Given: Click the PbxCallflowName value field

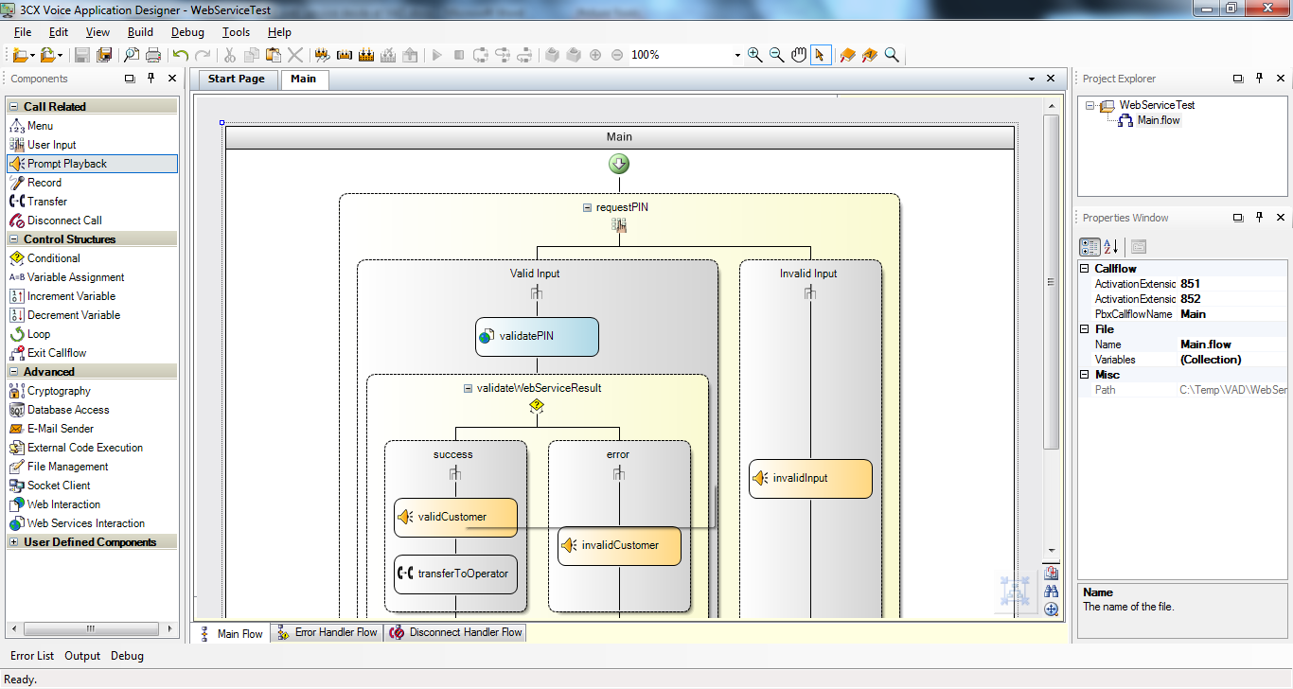Looking at the screenshot, I should (x=1233, y=314).
